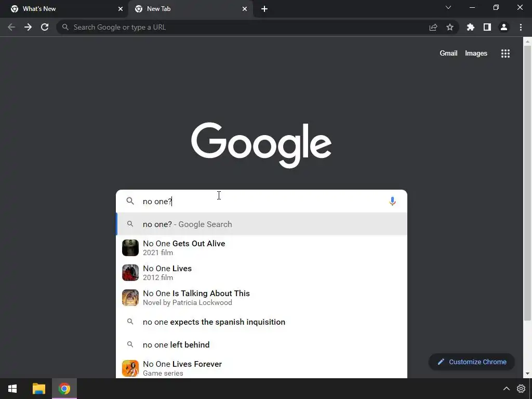Reload the current page
Image resolution: width=532 pixels, height=399 pixels.
coord(45,27)
